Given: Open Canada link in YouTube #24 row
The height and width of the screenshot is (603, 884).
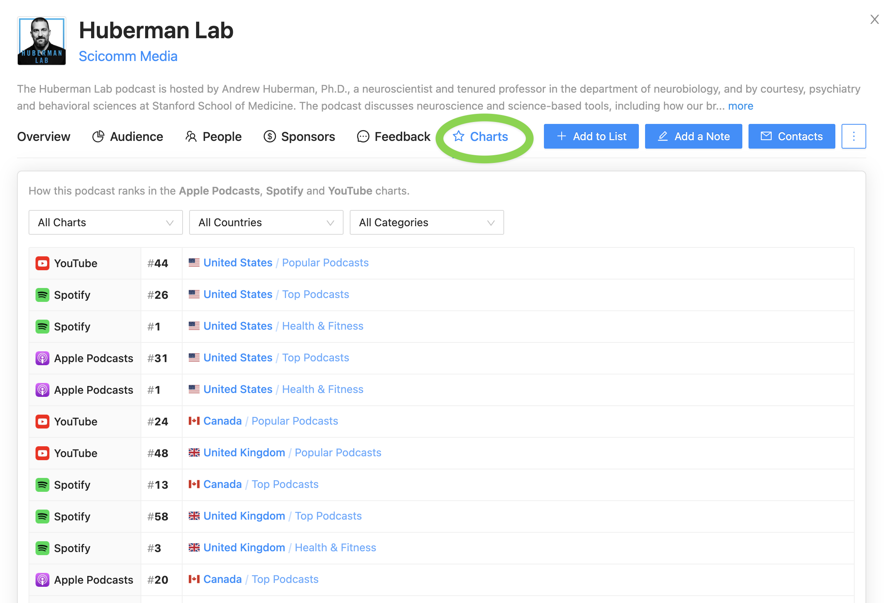Looking at the screenshot, I should 222,421.
